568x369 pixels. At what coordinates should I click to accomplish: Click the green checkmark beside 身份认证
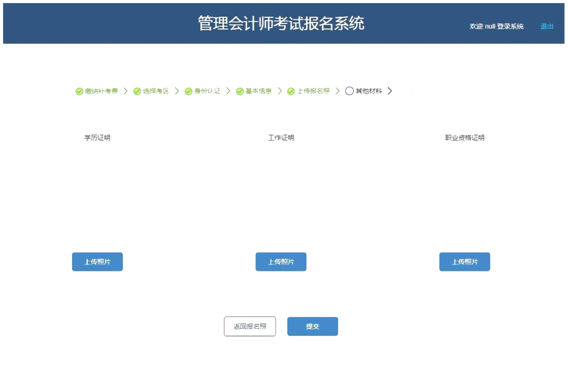[188, 91]
